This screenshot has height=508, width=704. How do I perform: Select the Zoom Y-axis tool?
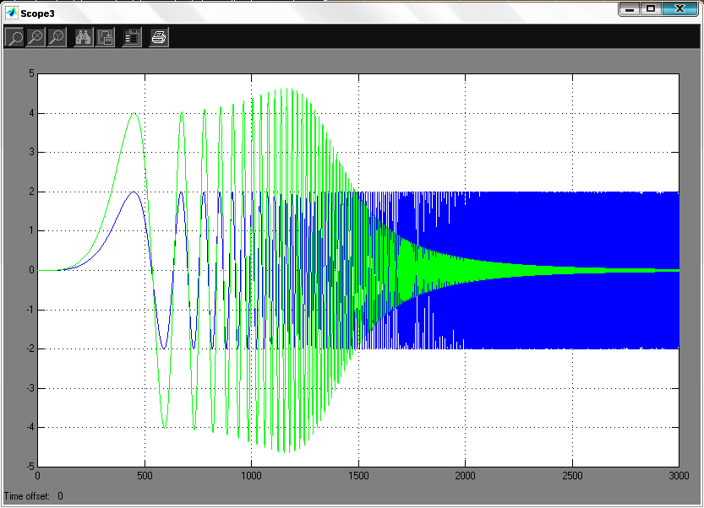(x=56, y=38)
